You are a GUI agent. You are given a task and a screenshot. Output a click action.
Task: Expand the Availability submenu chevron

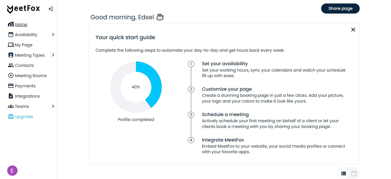tap(53, 34)
